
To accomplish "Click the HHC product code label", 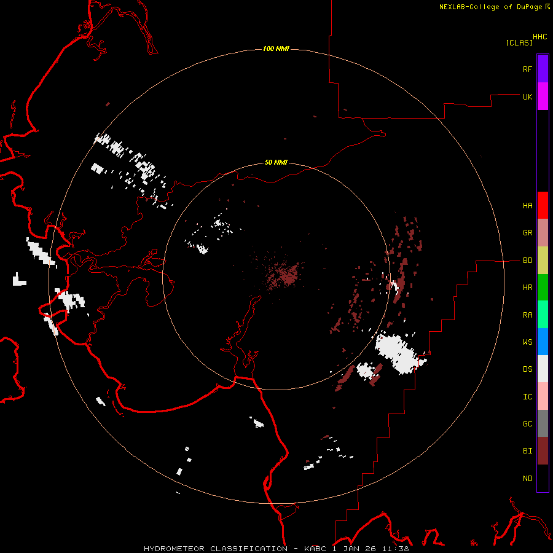I will click(x=540, y=37).
